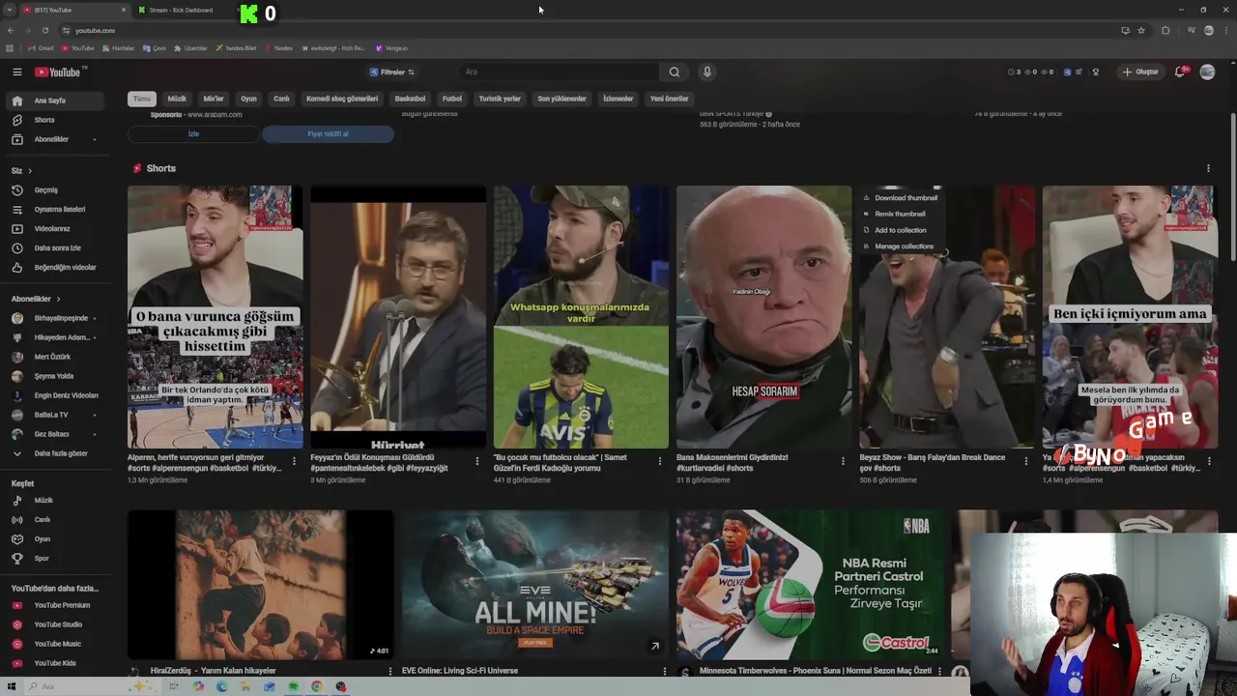Screen dimensions: 1237x696
Task: Click the Windows Start button
Action: coord(13,686)
